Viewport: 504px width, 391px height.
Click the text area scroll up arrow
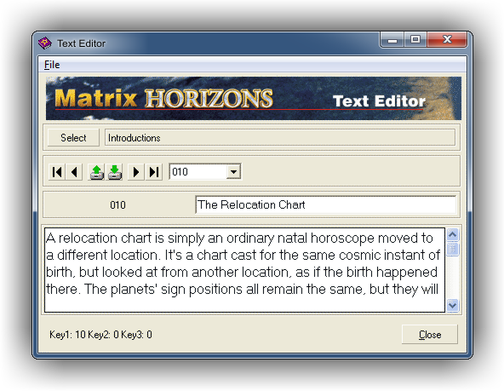pyautogui.click(x=453, y=235)
